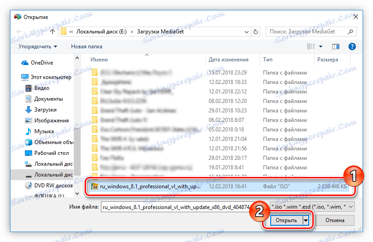Sort by the Размера column header
This screenshot has height=242, width=373.
pos(328,60)
